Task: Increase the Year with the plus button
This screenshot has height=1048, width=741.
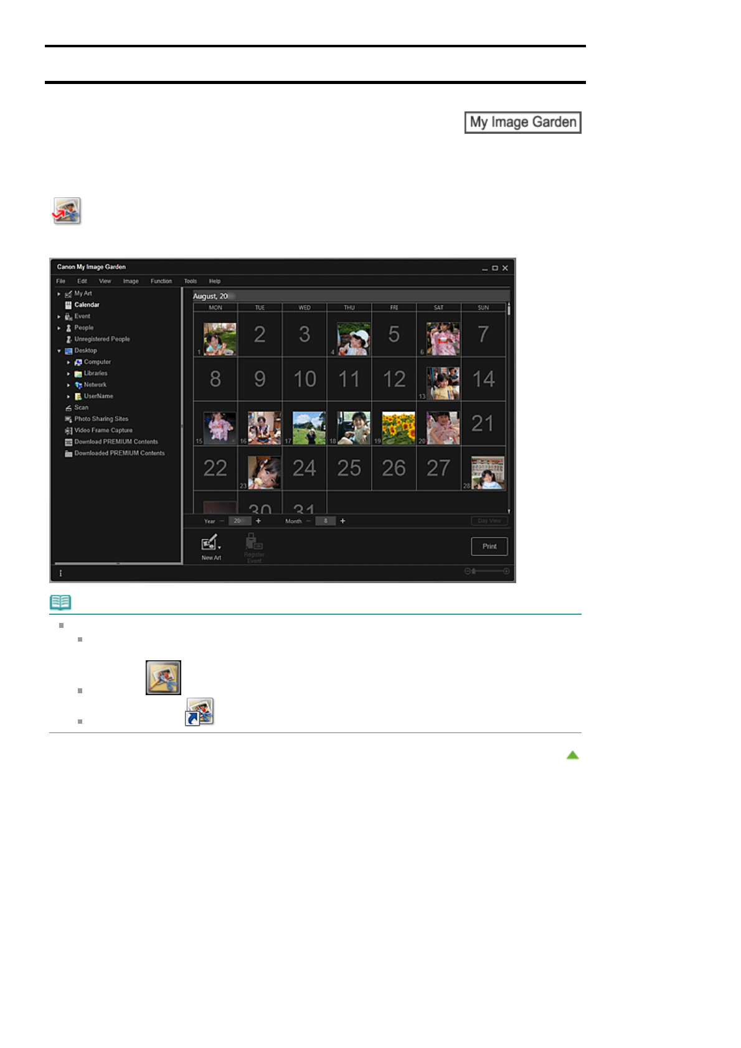Action: pyautogui.click(x=258, y=521)
